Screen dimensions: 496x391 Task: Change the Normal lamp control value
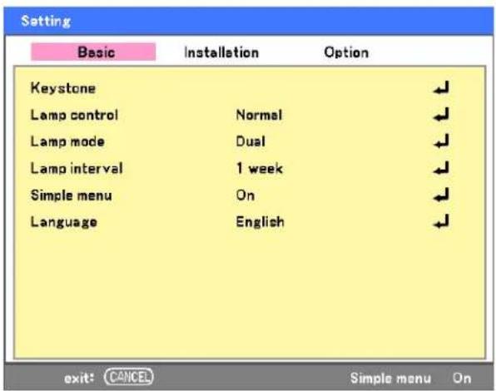click(x=259, y=115)
